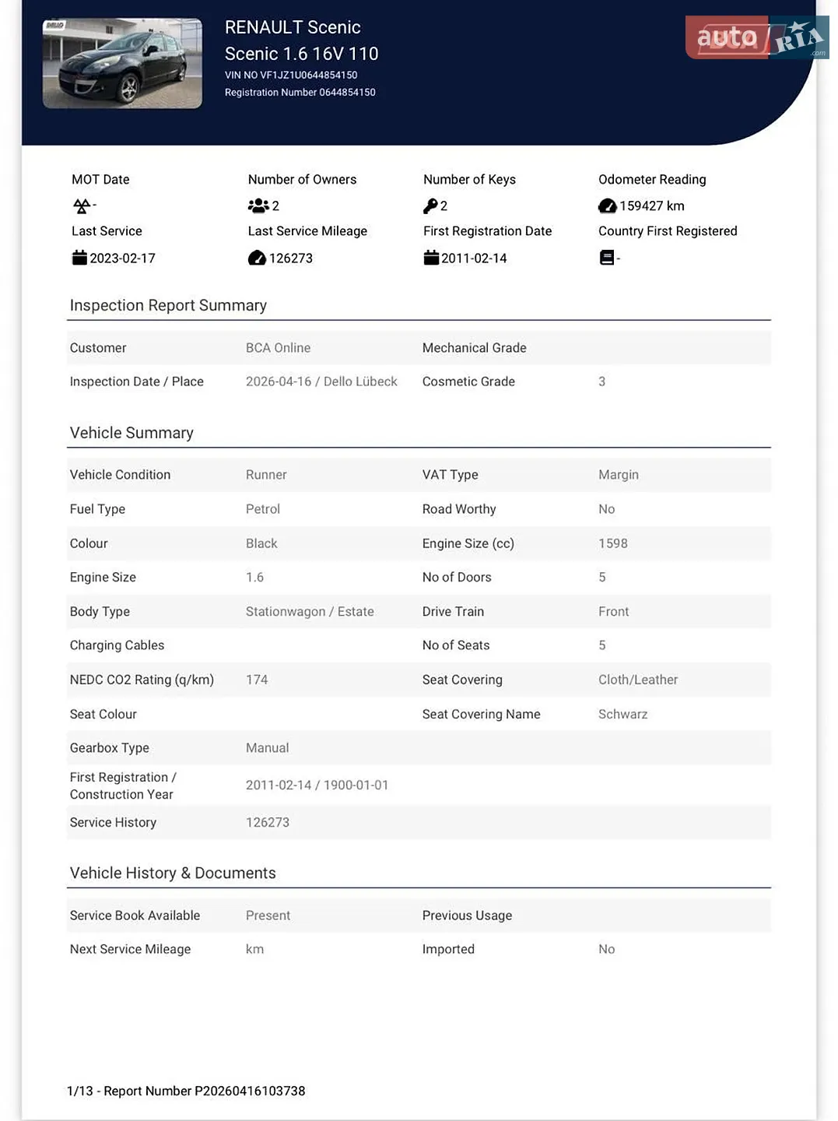
Task: Click the 'Previous Usage' label
Action: (467, 915)
